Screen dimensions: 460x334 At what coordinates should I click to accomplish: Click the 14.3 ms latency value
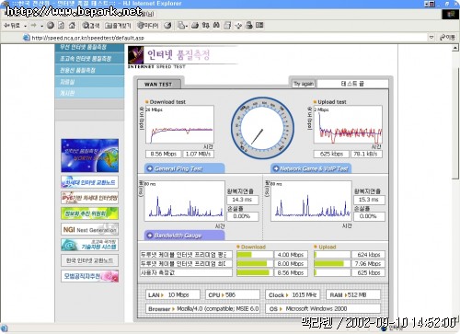click(x=242, y=200)
